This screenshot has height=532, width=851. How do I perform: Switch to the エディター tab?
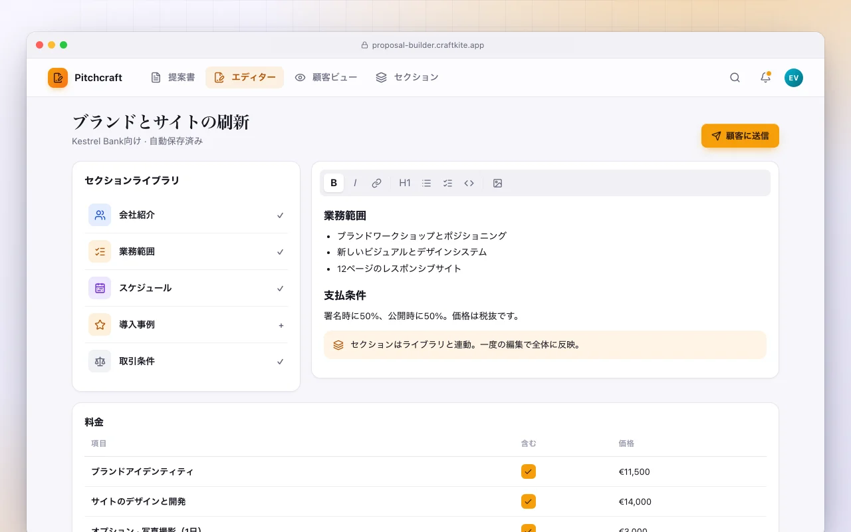(x=245, y=77)
